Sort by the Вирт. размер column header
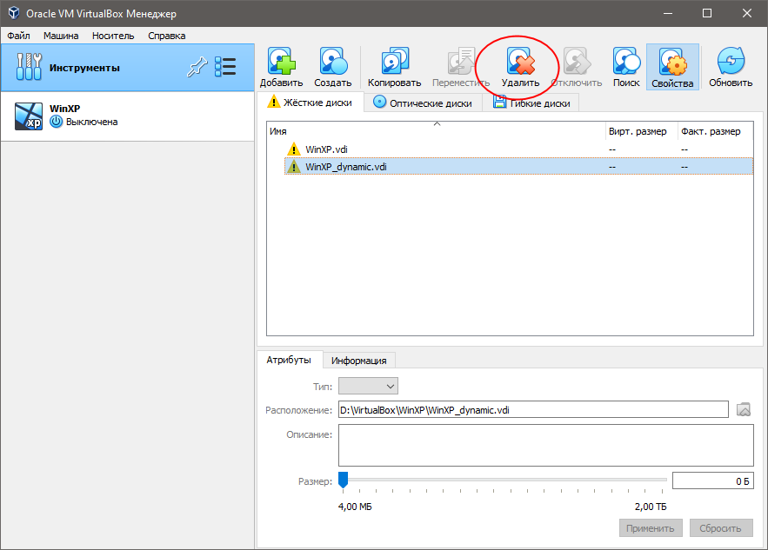The image size is (768, 550). pyautogui.click(x=642, y=131)
